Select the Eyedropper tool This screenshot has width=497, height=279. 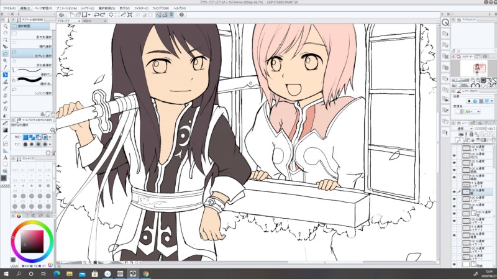(5, 67)
